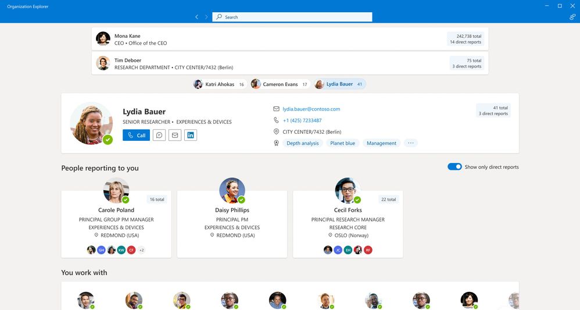The image size is (580, 310).
Task: Click the CF avatar in Carole Poland's card
Action: (x=131, y=250)
